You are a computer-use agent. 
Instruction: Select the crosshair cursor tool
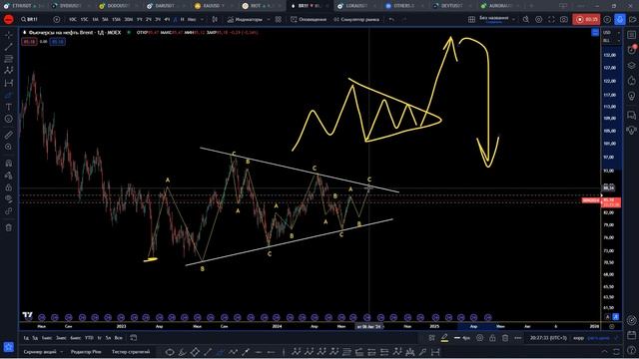click(9, 36)
